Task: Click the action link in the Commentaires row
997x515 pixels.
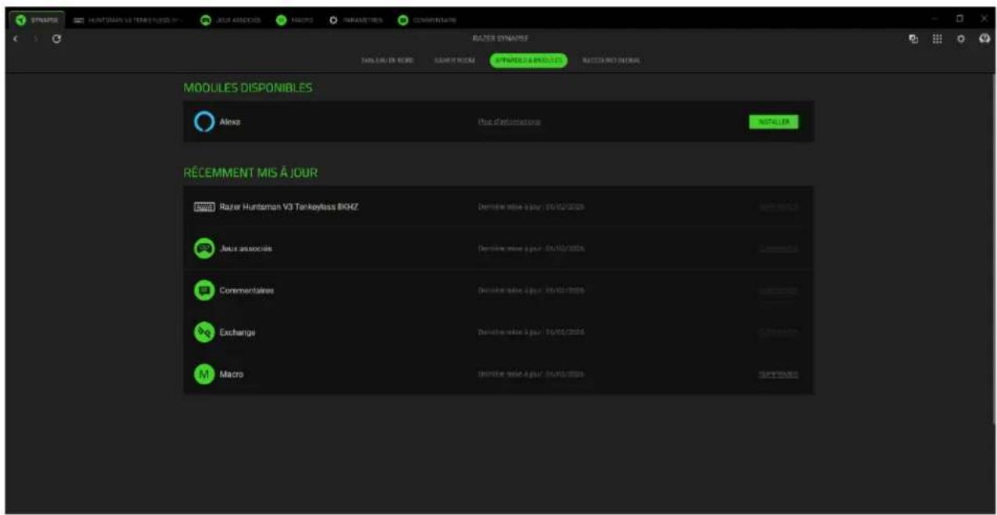Action: 778,291
